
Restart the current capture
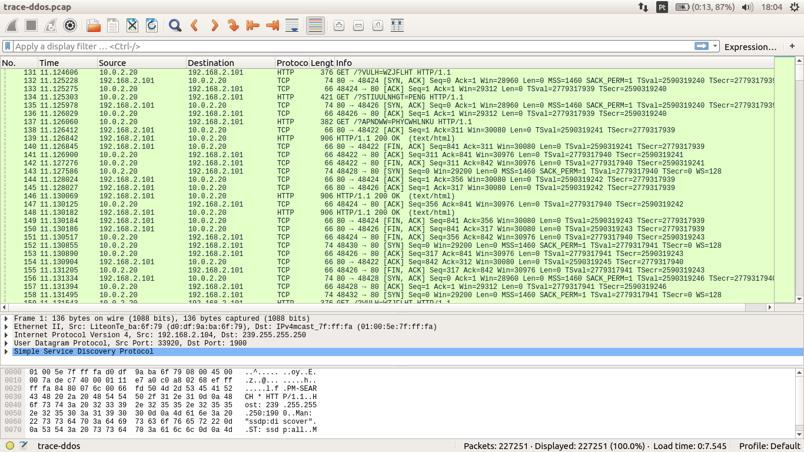(x=51, y=25)
